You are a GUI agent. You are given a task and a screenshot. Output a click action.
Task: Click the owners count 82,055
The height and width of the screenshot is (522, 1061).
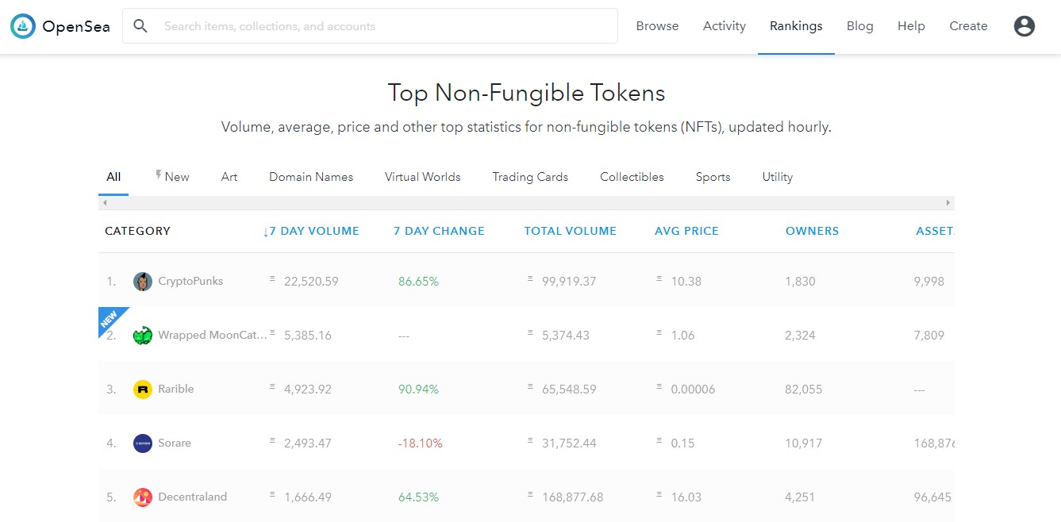804,390
